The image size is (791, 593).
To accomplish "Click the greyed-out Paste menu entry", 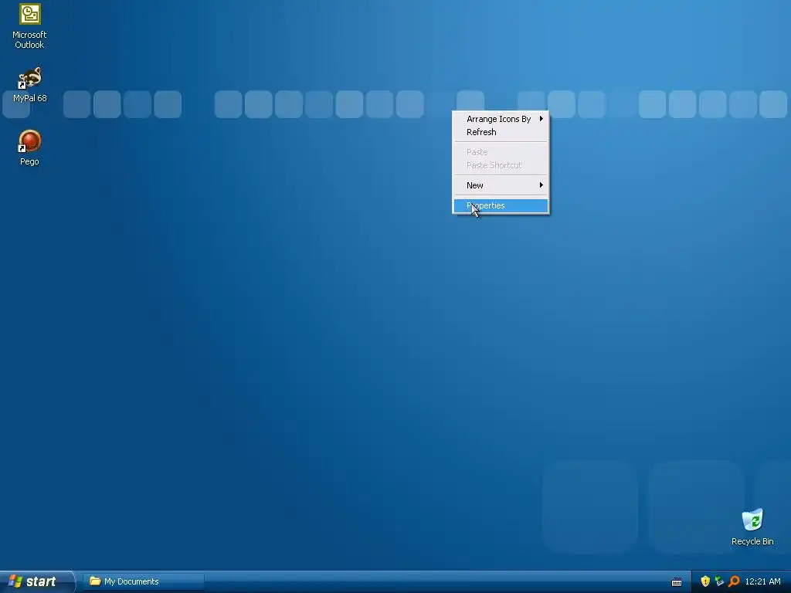I will click(501, 152).
